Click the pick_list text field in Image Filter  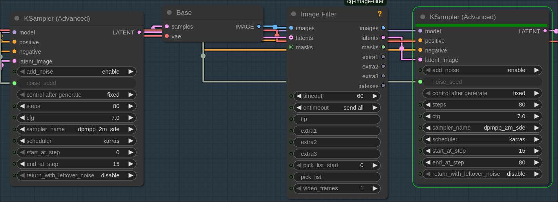(337, 177)
